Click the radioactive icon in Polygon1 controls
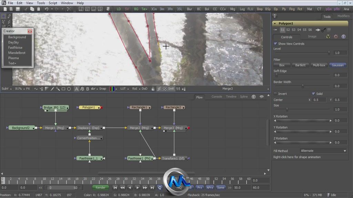 pos(328,36)
